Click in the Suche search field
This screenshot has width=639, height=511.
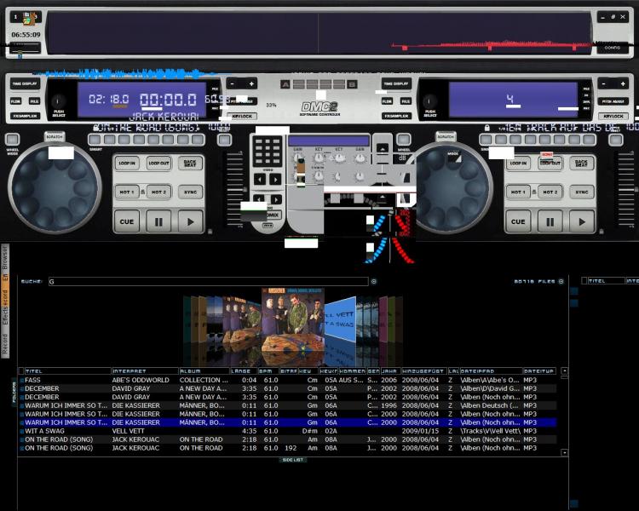(208, 281)
